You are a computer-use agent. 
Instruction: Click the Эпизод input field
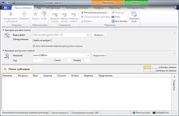click(87, 60)
